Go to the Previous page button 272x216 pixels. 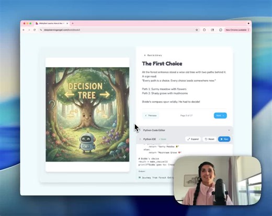(151, 115)
